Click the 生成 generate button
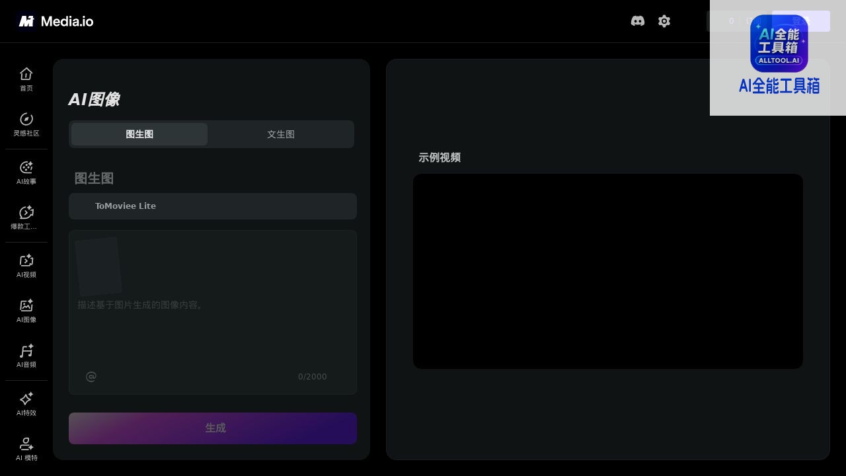The width and height of the screenshot is (846, 476). [213, 428]
